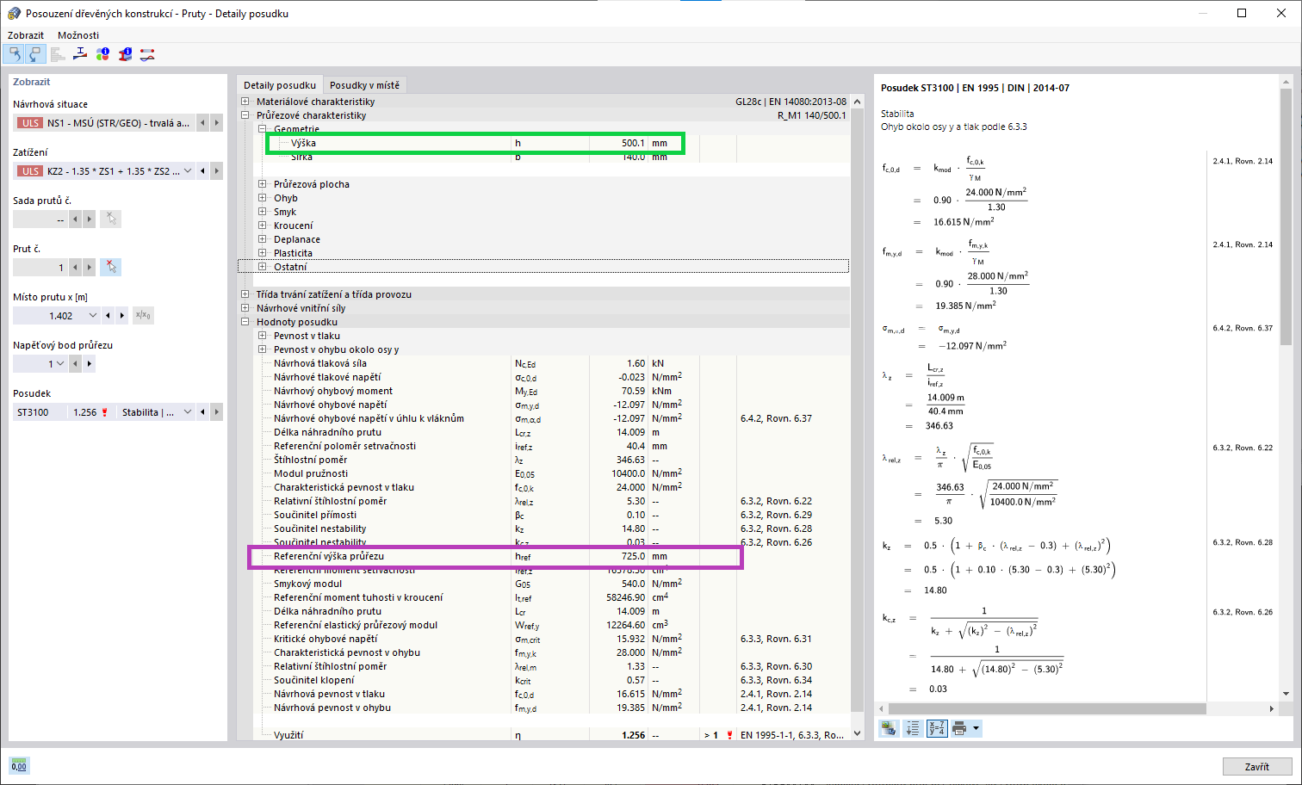Viewport: 1302px width, 785px height.
Task: Collapse the Geometrie subsection
Action: 263,129
